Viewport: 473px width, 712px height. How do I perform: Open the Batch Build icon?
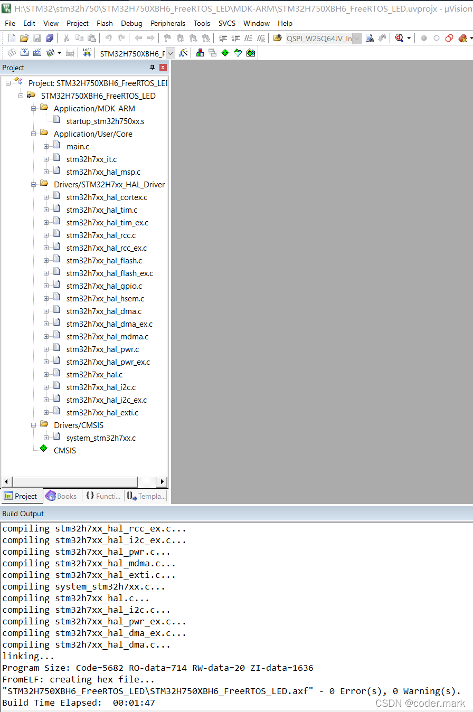(x=50, y=53)
